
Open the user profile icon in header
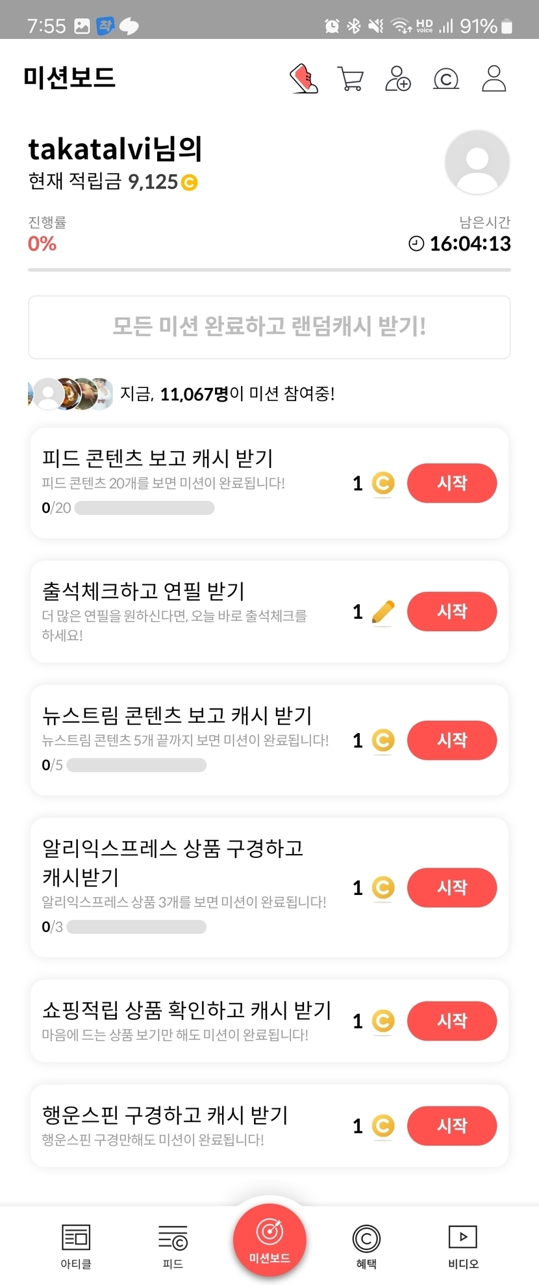494,79
